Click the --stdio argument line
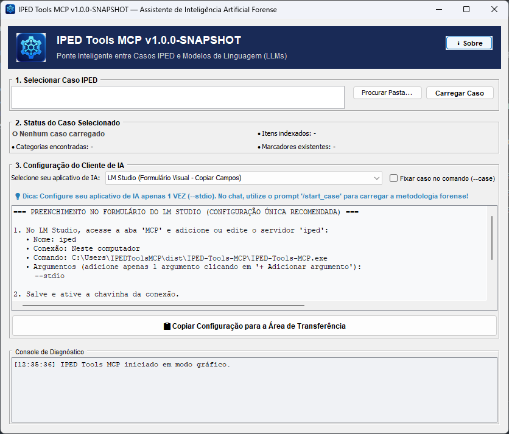 [50, 276]
